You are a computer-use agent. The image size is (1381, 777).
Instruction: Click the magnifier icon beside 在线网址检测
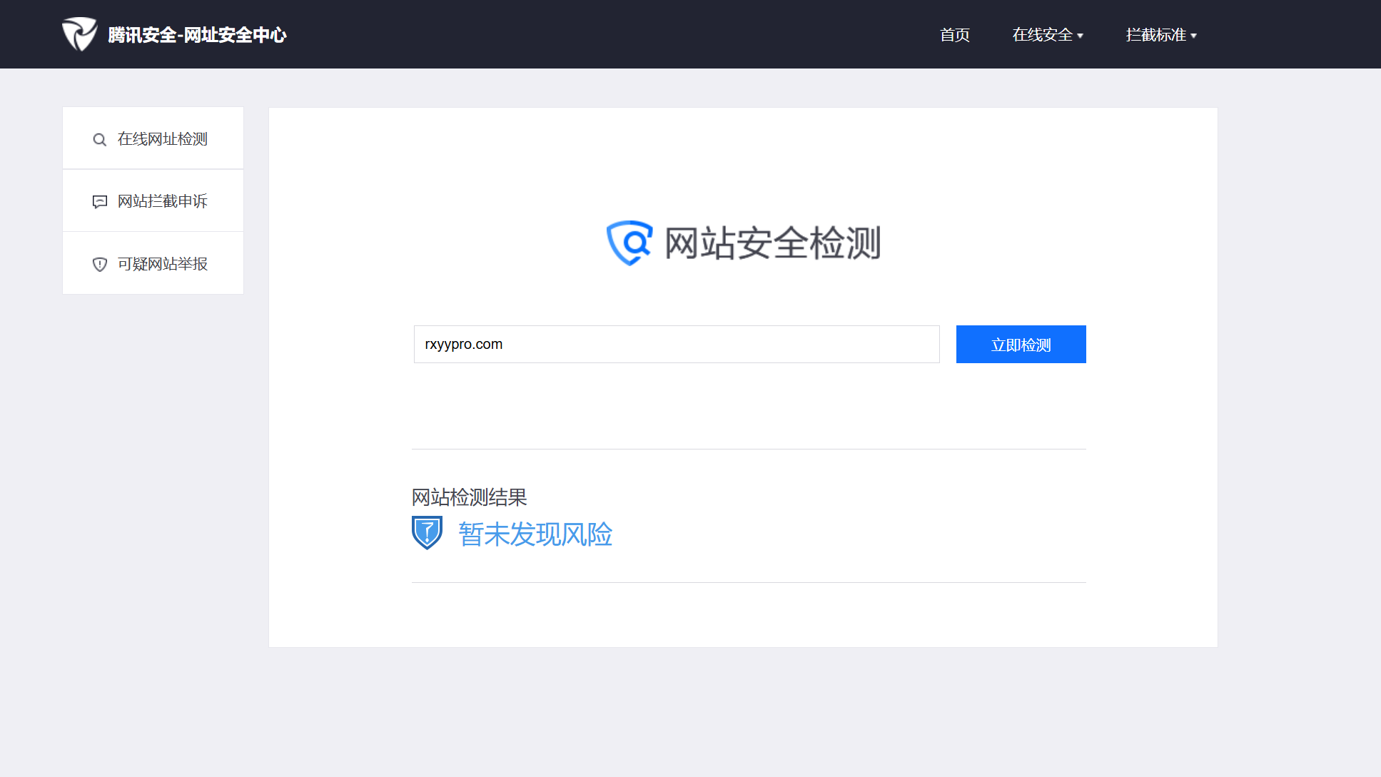100,140
